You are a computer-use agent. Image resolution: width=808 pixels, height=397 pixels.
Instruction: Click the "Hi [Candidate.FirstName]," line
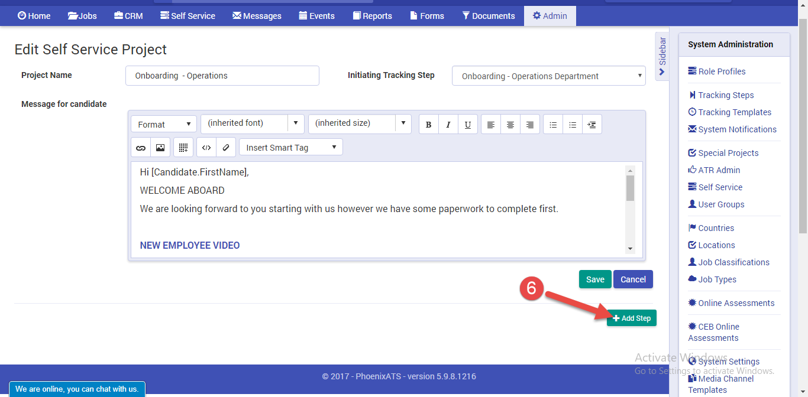[x=195, y=173]
